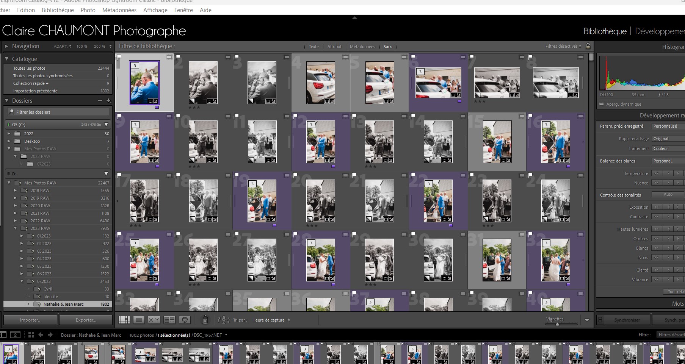This screenshot has width=685, height=364.
Task: Switch to Survey view mode
Action: (169, 320)
